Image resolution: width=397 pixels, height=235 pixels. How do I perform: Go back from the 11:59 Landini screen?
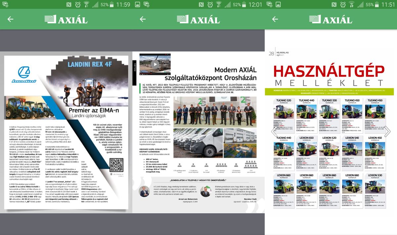(10, 19)
